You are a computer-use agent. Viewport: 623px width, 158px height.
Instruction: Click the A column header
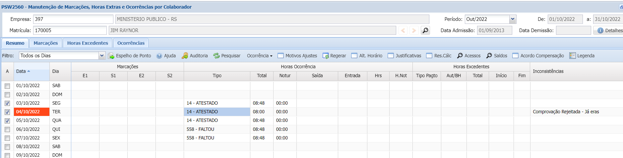click(x=7, y=71)
